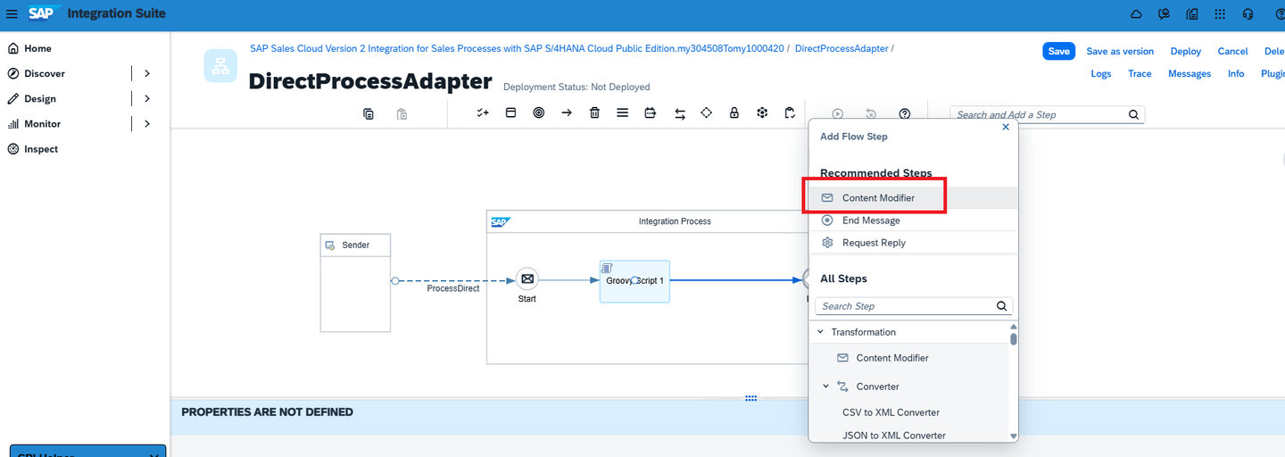Open the checklist-plus palette icon
Screen dimensions: 1285x457
[483, 113]
